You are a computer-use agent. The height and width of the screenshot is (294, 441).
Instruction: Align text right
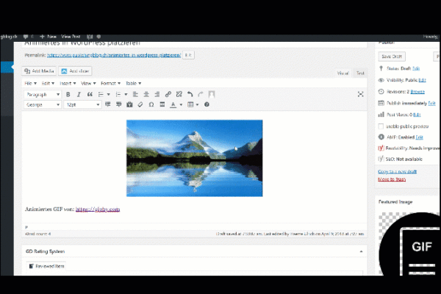tap(157, 94)
